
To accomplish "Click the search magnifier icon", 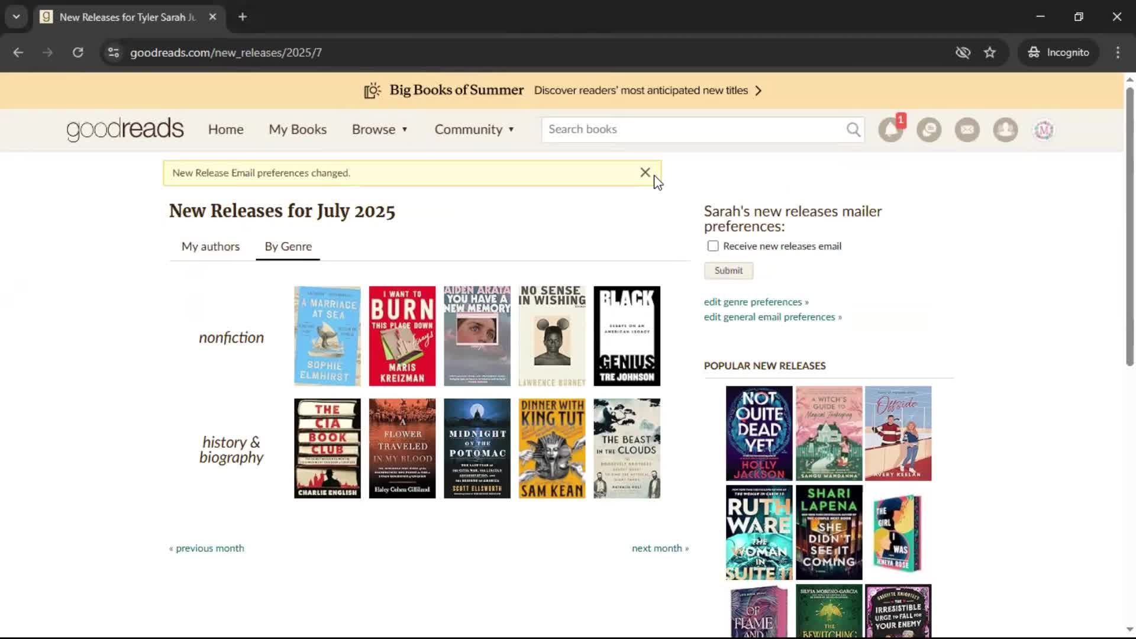I will tap(853, 130).
